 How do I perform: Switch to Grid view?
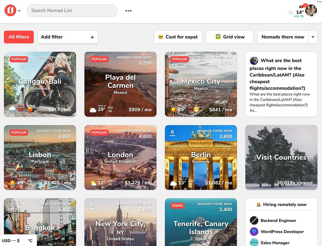coord(229,37)
